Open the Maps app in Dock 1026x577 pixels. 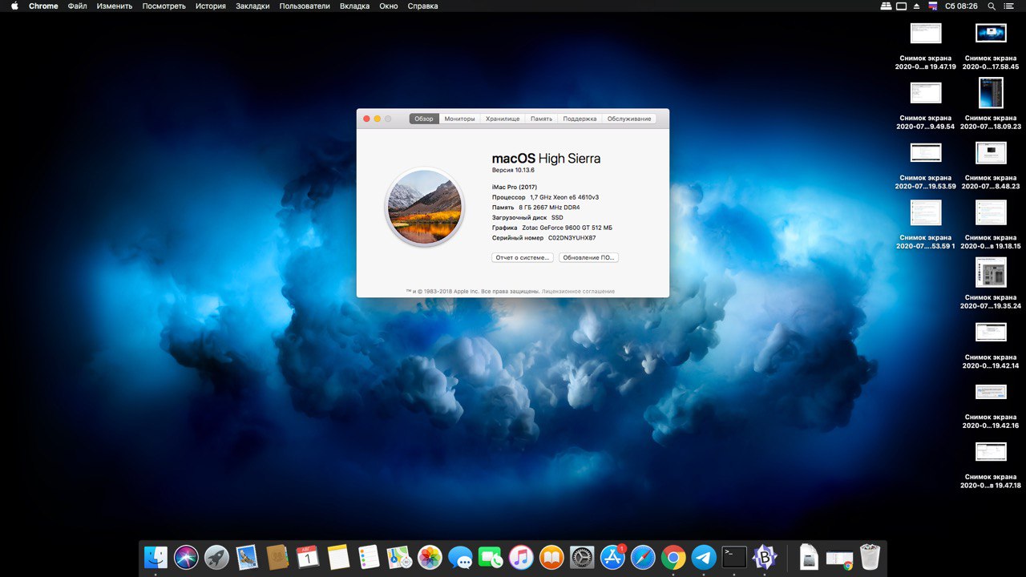point(399,557)
